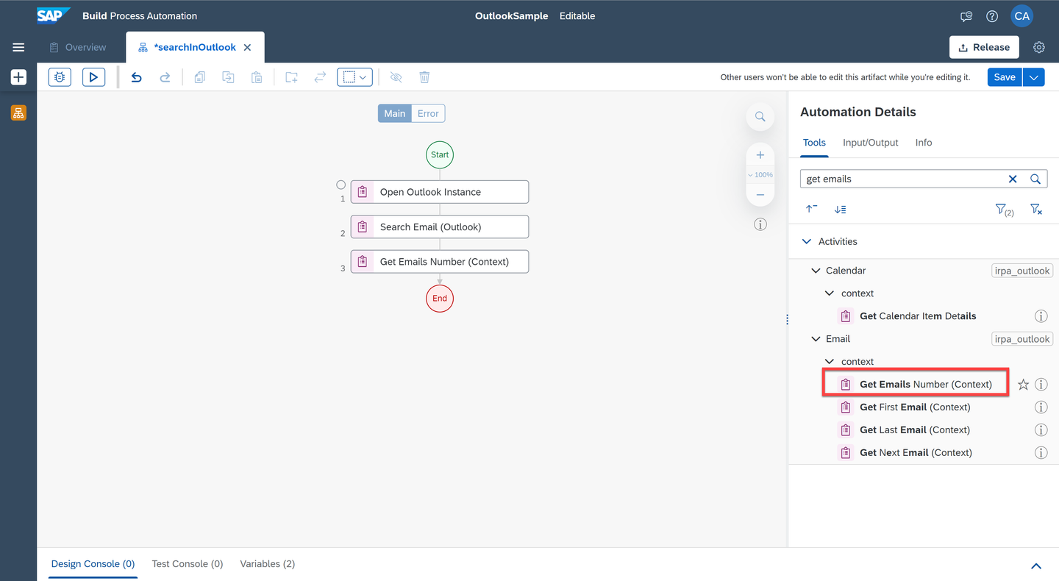
Task: Run the automation with play icon
Action: (93, 76)
